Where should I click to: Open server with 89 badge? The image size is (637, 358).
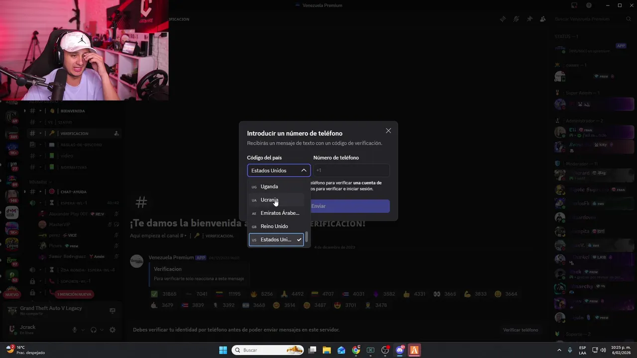11,181
